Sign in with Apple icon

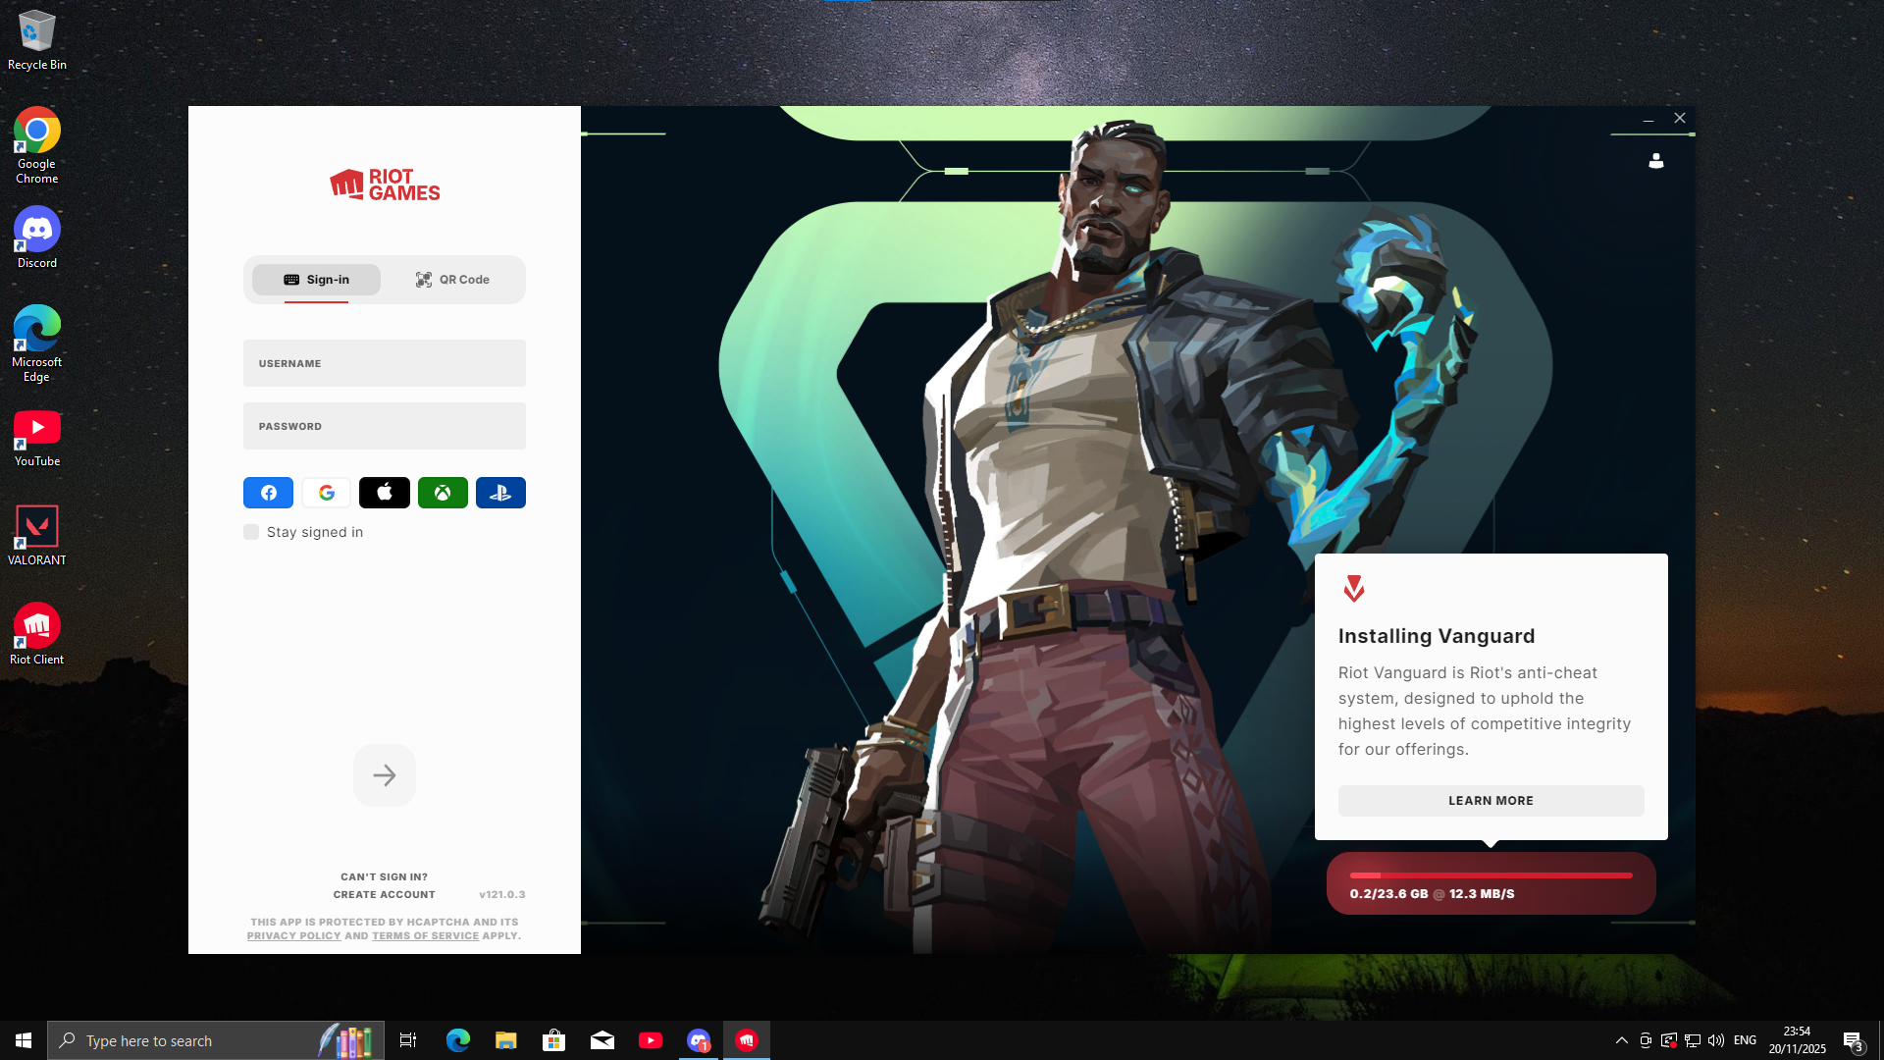[x=385, y=493]
